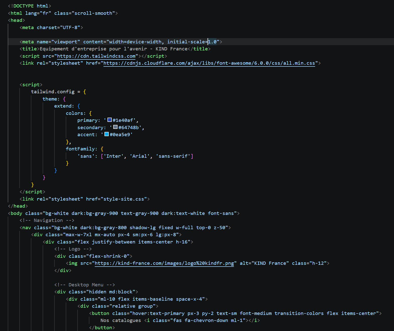Click the 'Nos catalogues' button text
This screenshot has width=394, height=331.
[x=121, y=320]
